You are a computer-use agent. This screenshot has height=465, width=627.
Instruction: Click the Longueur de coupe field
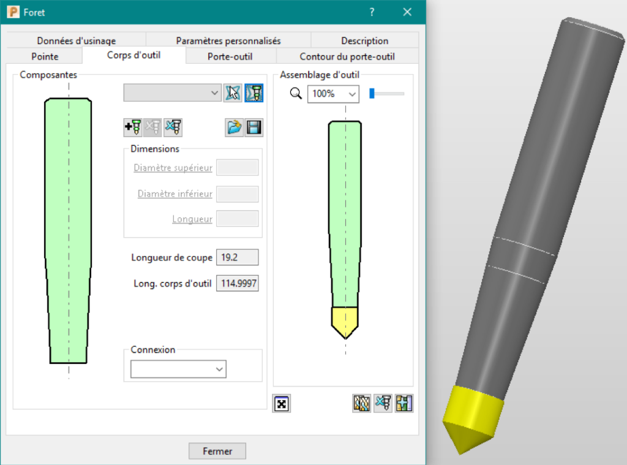pyautogui.click(x=238, y=257)
